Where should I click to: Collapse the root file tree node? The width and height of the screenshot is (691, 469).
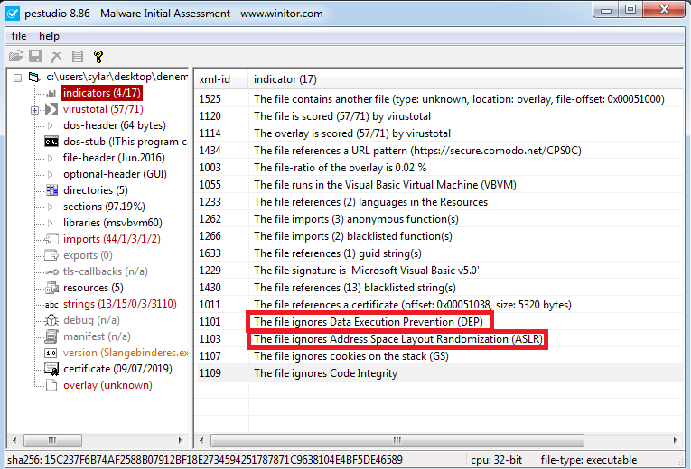(18, 78)
